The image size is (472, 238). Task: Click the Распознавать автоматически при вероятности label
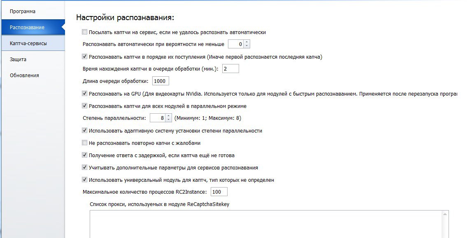click(153, 44)
